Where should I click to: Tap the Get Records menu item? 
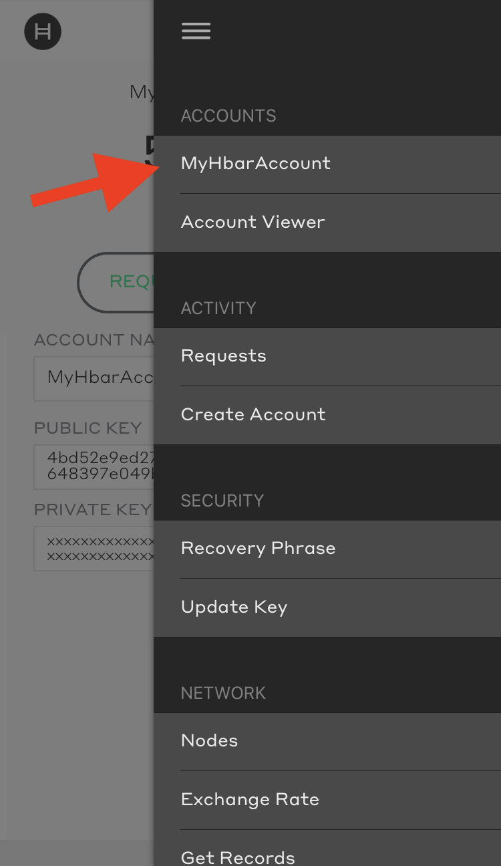(238, 856)
